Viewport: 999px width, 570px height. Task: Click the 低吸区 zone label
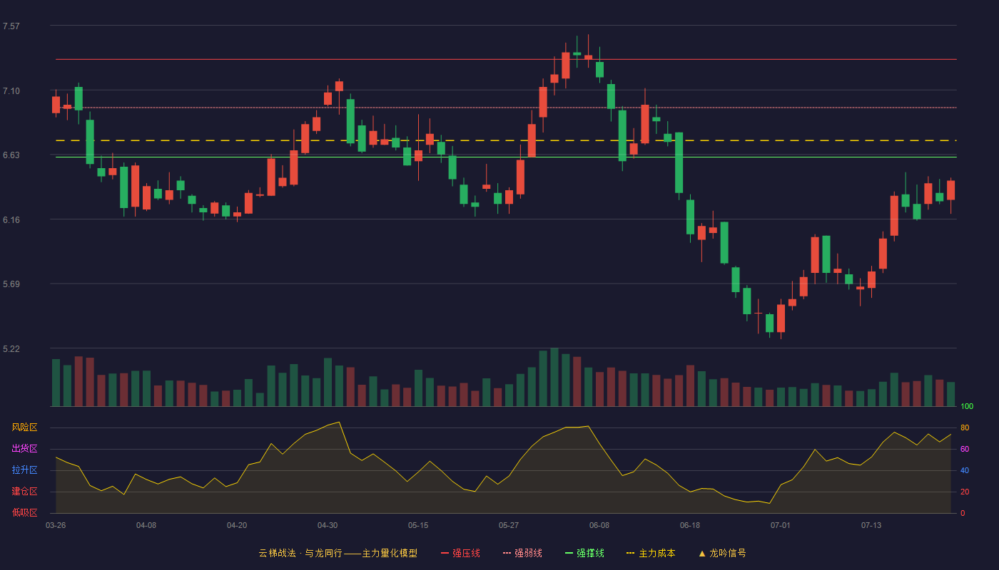pyautogui.click(x=25, y=512)
